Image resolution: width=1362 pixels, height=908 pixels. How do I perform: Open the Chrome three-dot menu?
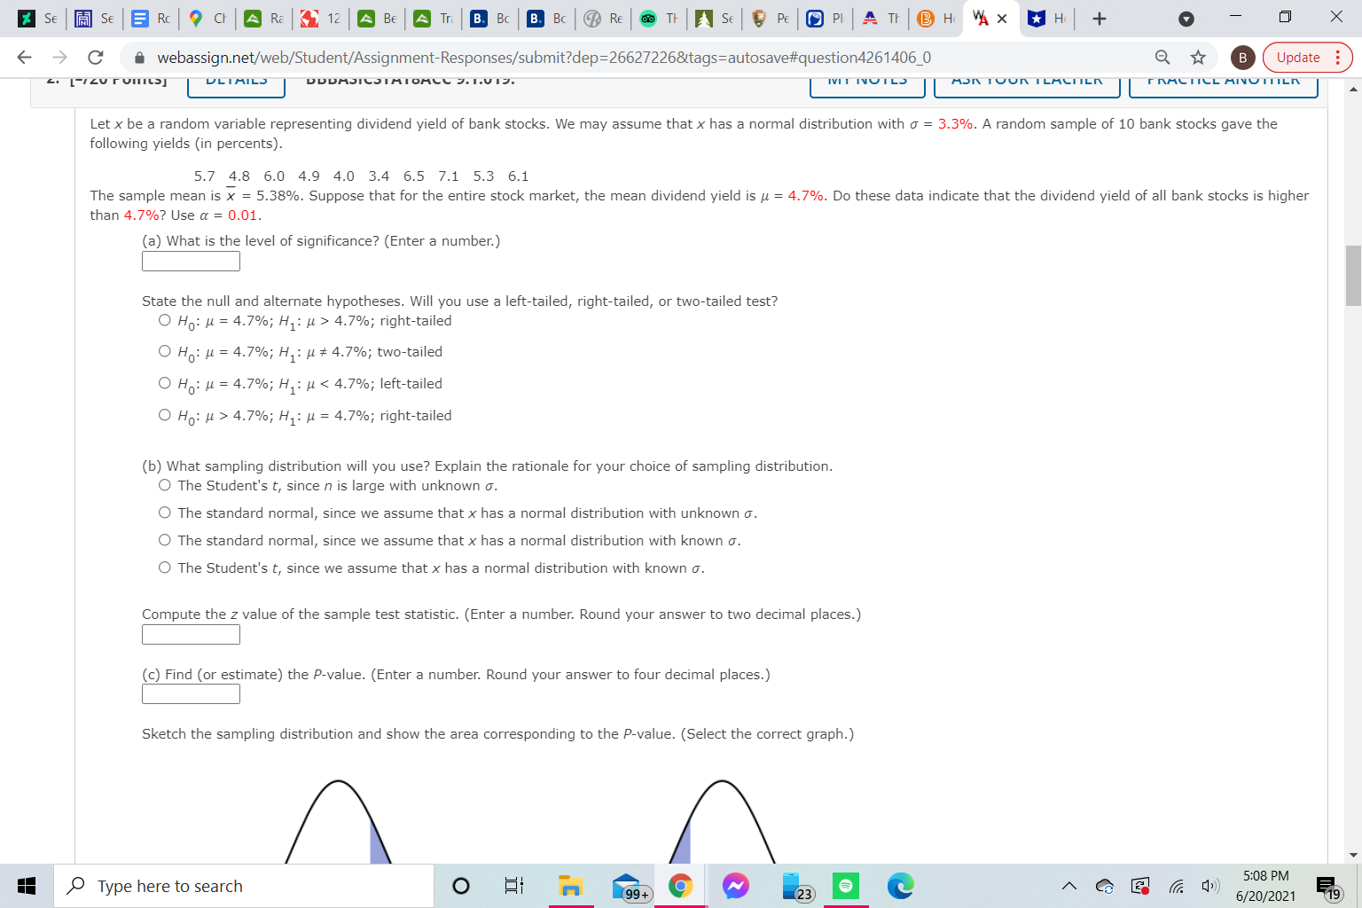pyautogui.click(x=1338, y=56)
